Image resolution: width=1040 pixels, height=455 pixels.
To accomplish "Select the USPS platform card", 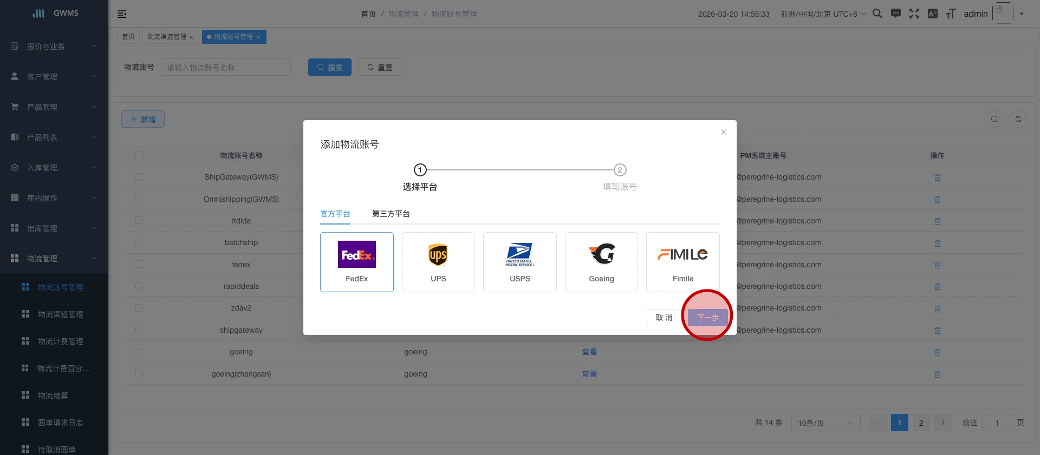I will point(520,262).
